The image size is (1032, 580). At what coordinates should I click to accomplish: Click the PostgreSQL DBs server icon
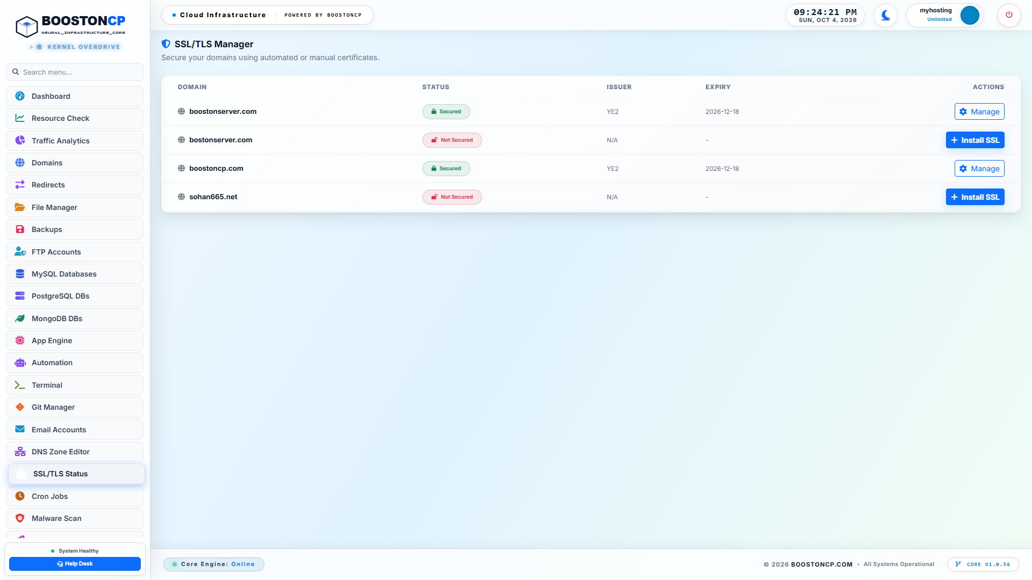tap(20, 296)
